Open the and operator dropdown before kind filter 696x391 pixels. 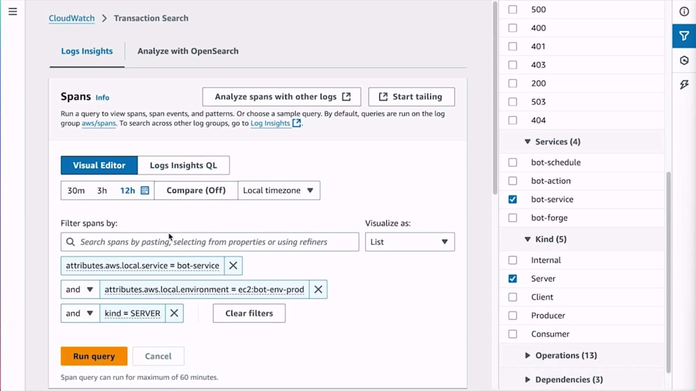(x=80, y=313)
